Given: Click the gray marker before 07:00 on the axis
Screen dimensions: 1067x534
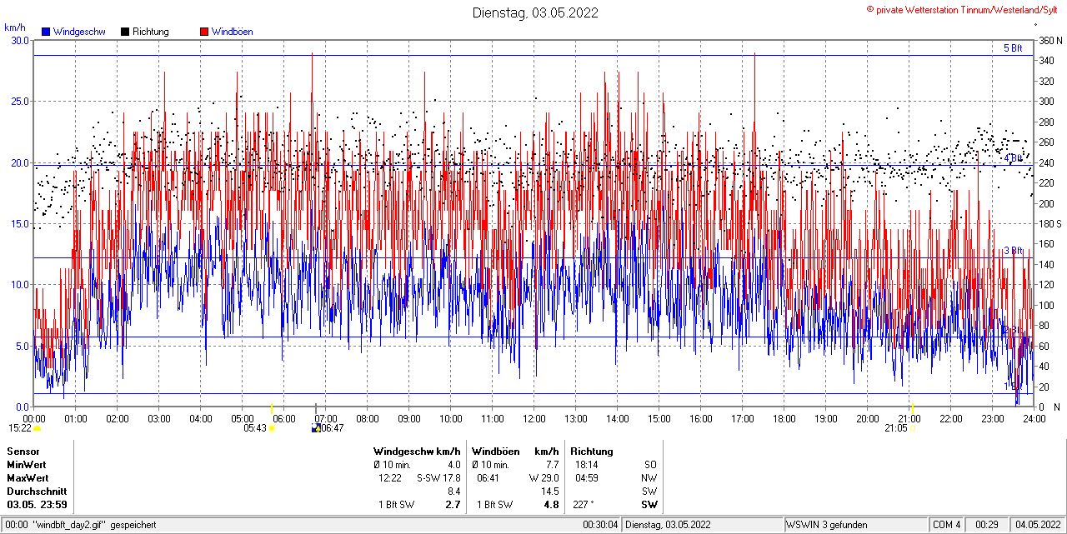Looking at the screenshot, I should coord(316,407).
